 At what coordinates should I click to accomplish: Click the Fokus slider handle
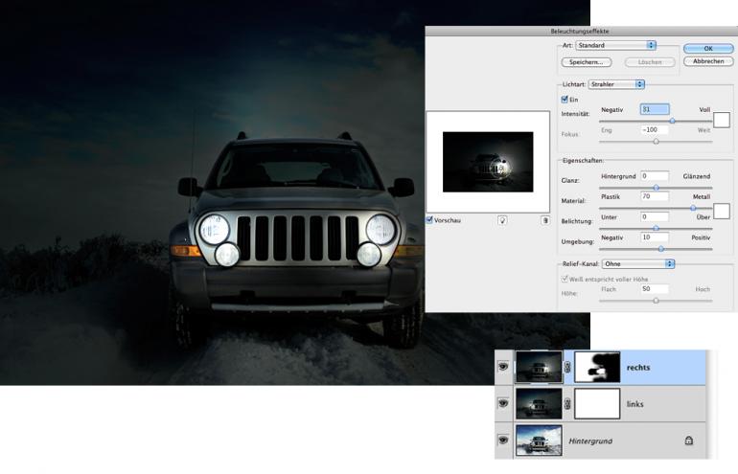click(x=656, y=141)
